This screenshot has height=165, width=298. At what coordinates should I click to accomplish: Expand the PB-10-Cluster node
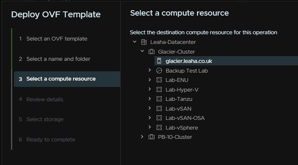142,137
